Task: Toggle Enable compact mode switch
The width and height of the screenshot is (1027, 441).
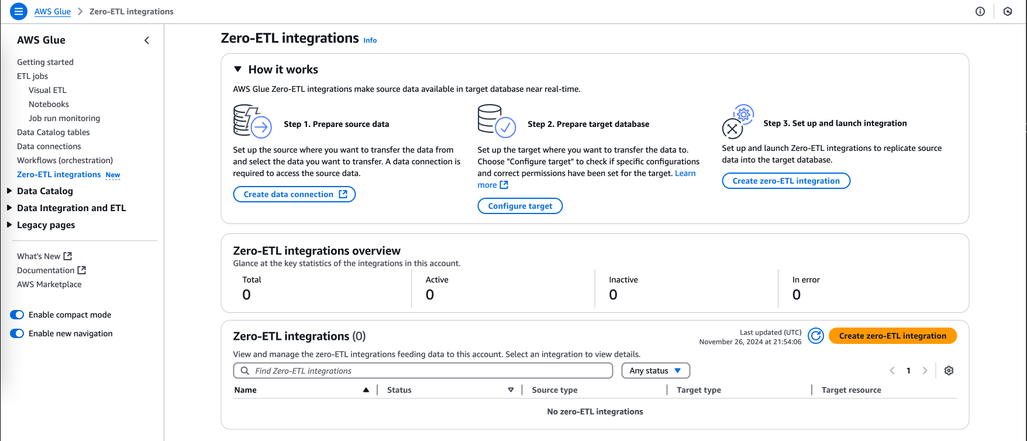Action: click(x=17, y=315)
